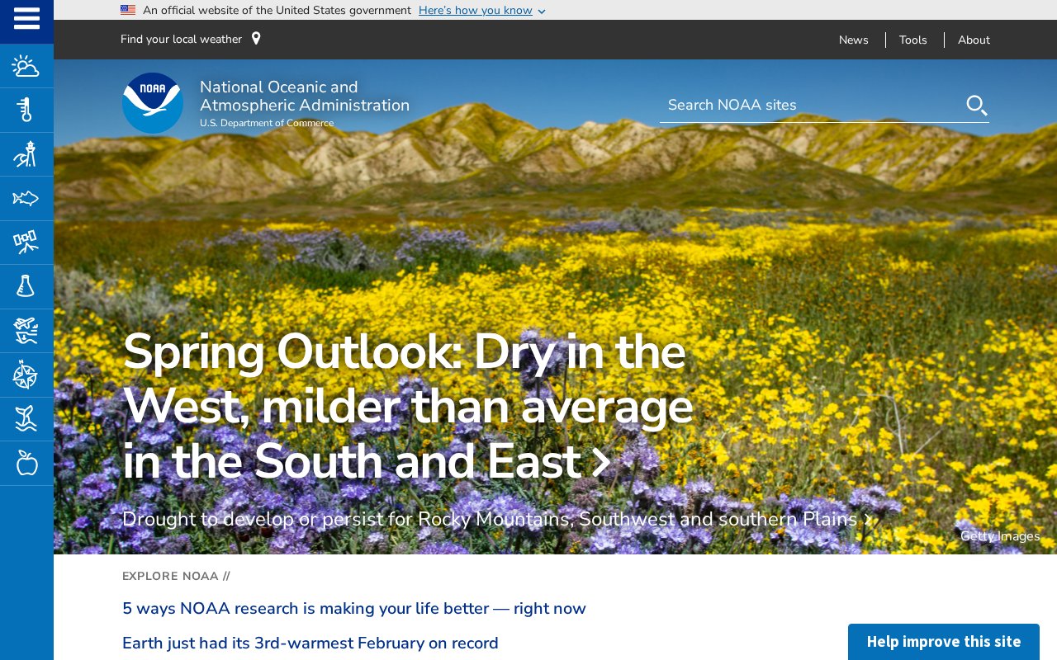Click Help improve this site button
This screenshot has height=660, width=1057.
(944, 642)
